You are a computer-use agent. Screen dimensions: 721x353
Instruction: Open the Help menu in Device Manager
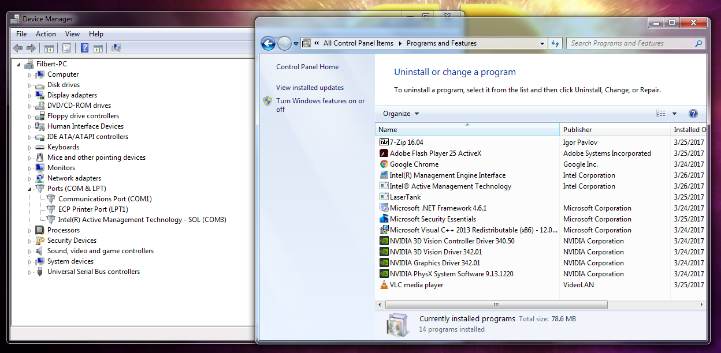96,34
